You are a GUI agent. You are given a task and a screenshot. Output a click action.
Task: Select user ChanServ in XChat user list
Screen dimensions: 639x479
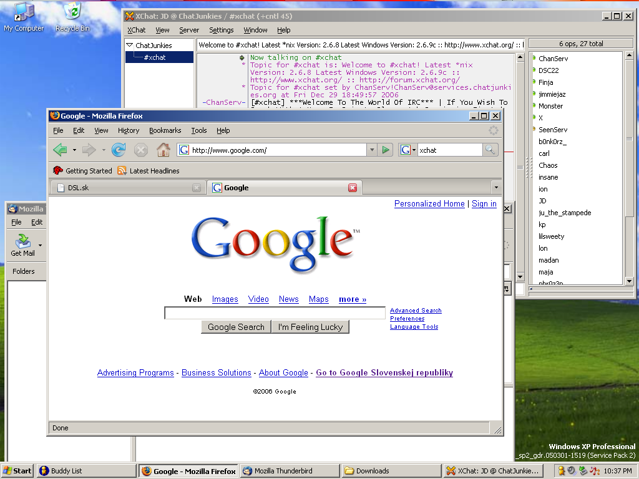coord(553,59)
